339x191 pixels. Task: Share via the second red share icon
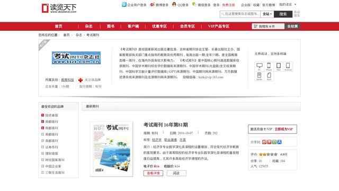tap(269, 142)
